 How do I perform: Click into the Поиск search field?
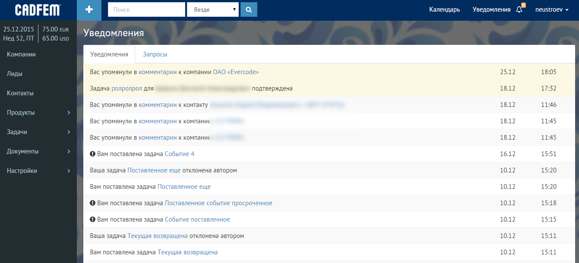[146, 9]
